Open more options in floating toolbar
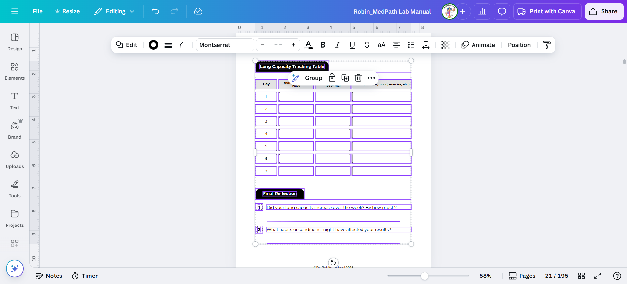 pyautogui.click(x=371, y=78)
